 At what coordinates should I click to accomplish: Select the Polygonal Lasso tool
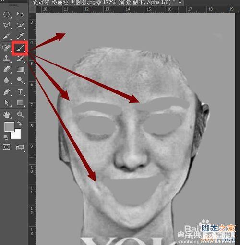[7, 25]
